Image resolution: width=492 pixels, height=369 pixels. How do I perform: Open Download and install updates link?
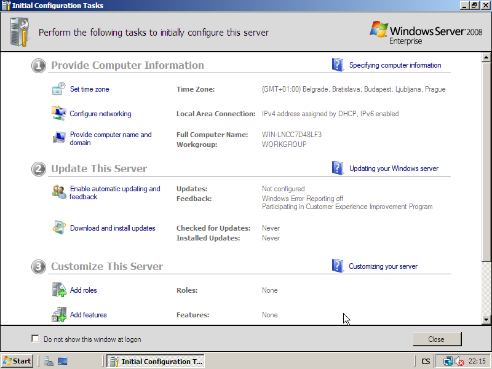pyautogui.click(x=113, y=228)
